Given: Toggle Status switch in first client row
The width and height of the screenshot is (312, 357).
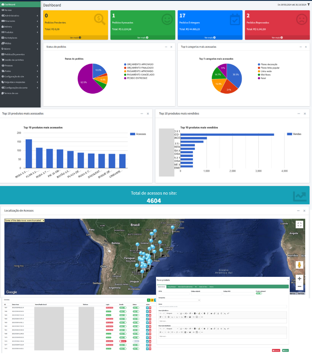Looking at the screenshot, I should point(136,307).
